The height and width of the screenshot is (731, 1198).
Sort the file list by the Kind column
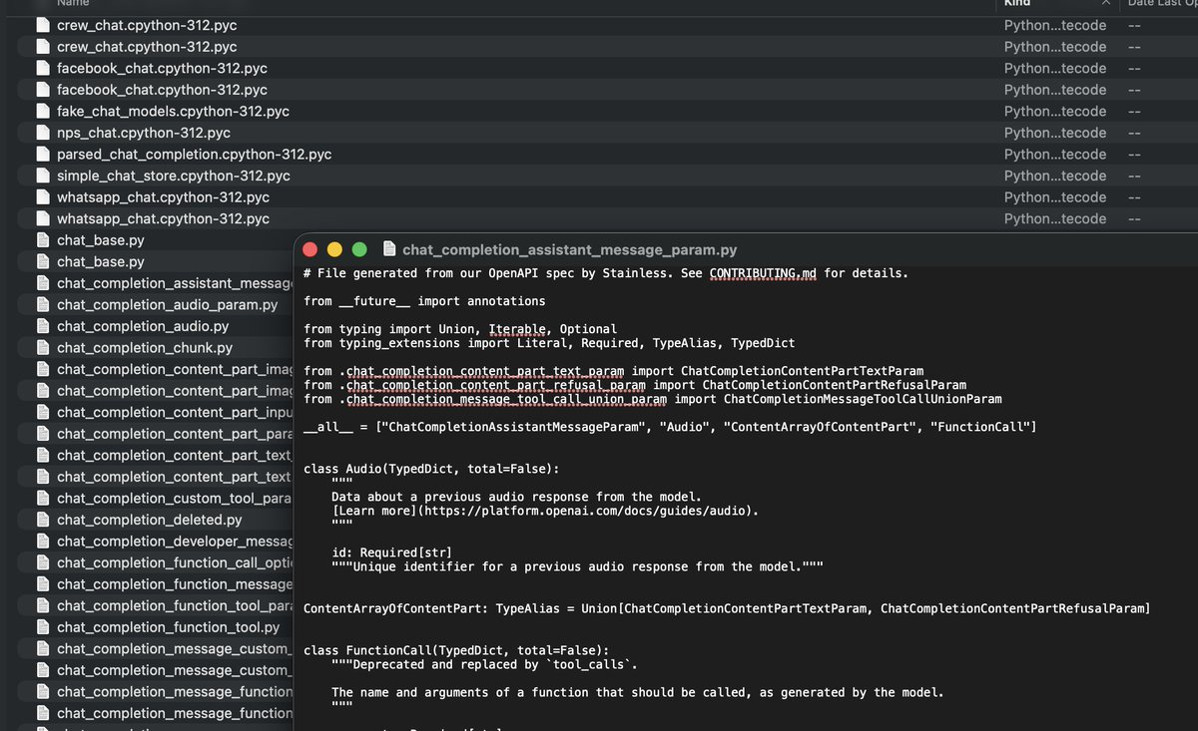pyautogui.click(x=1016, y=3)
